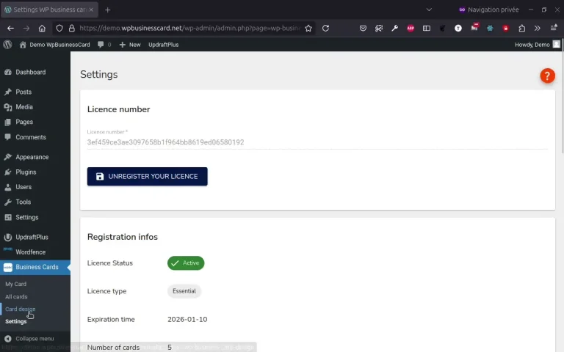Image resolution: width=564 pixels, height=352 pixels.
Task: Open Pocket save icon in toolbar
Action: [x=363, y=29]
